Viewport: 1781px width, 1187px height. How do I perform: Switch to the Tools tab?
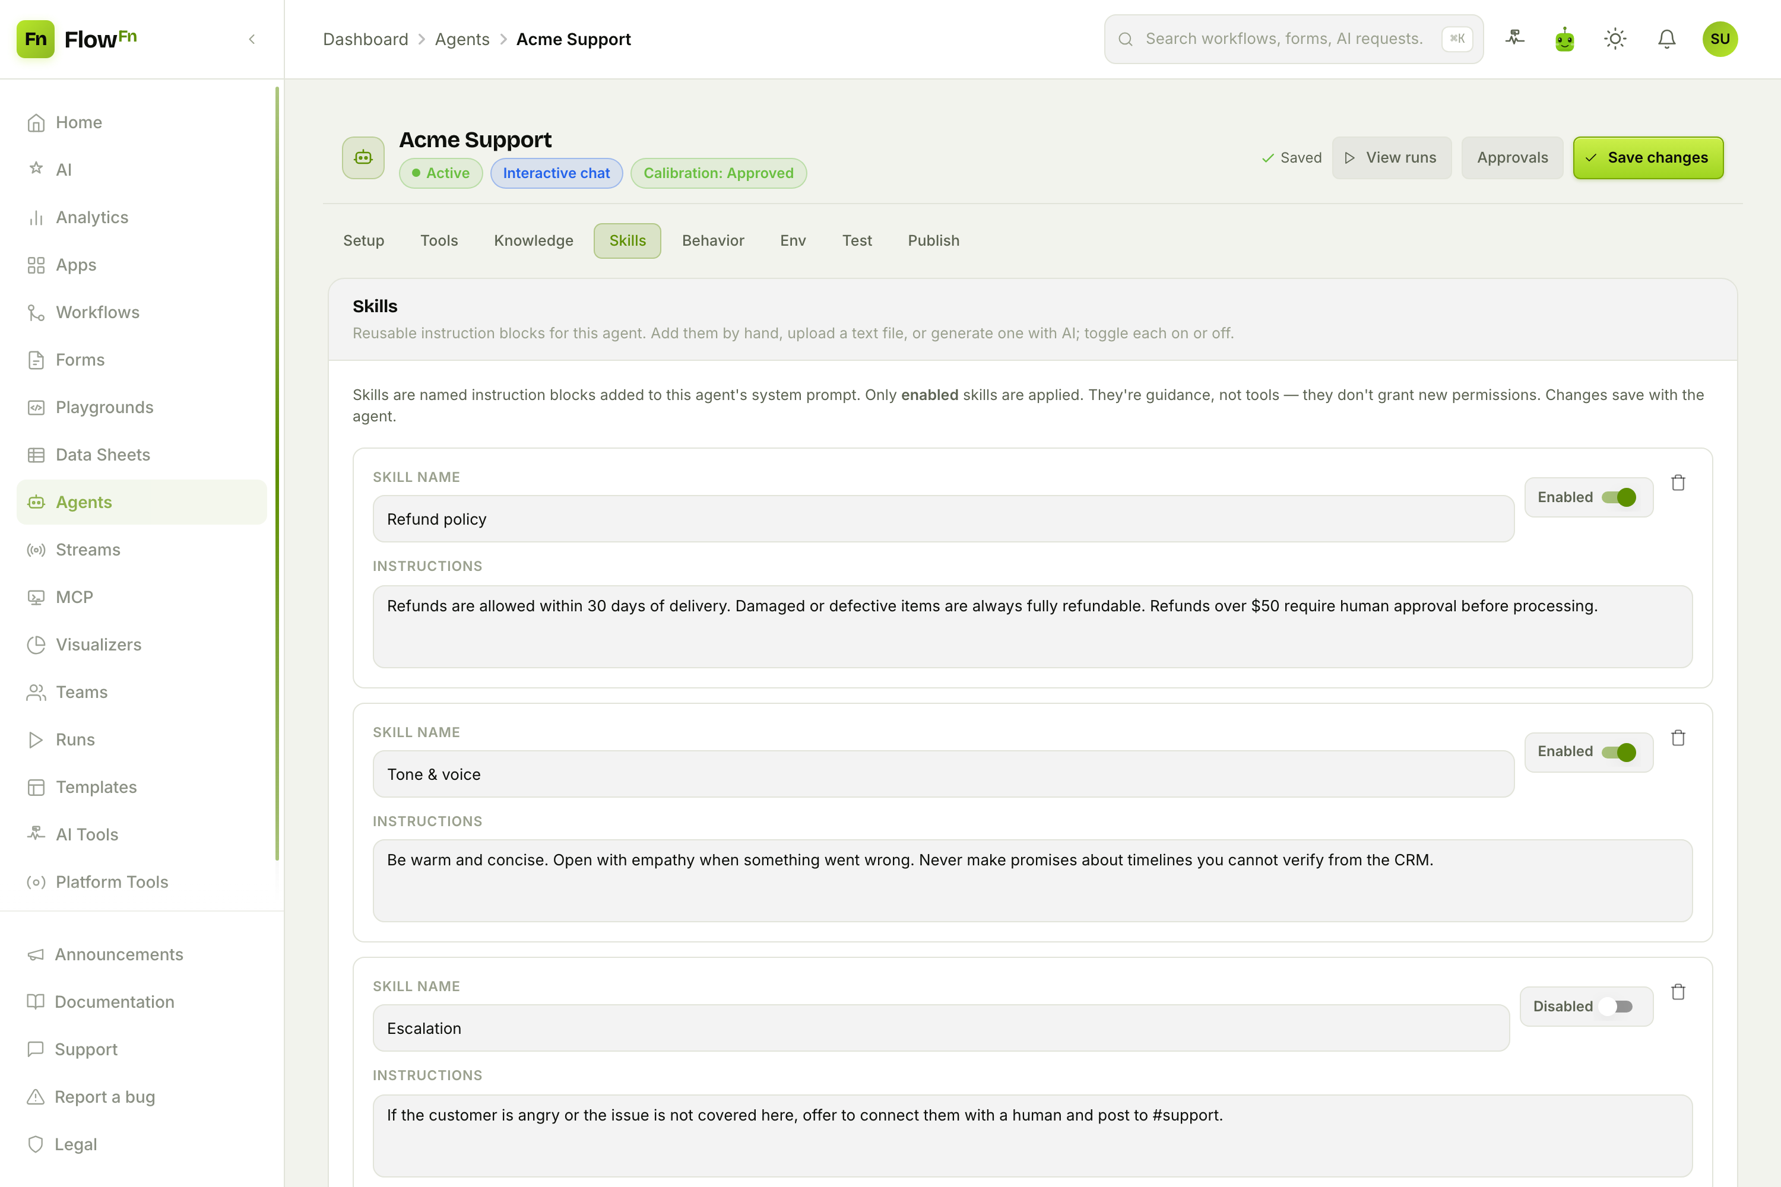pyautogui.click(x=439, y=241)
